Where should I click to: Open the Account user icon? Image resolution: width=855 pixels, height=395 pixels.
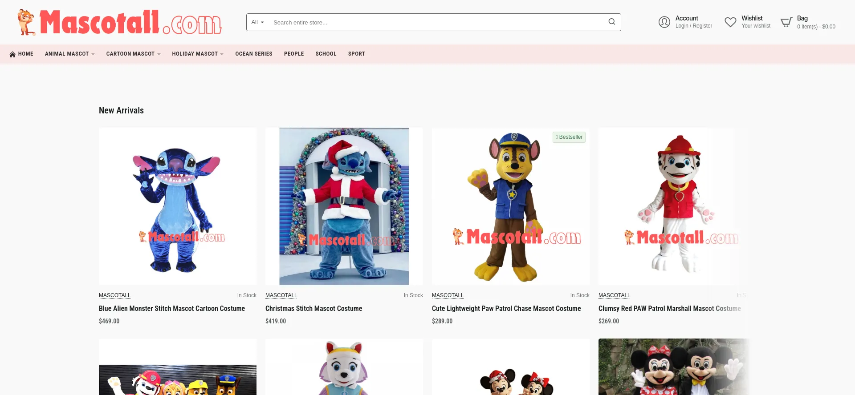(664, 22)
